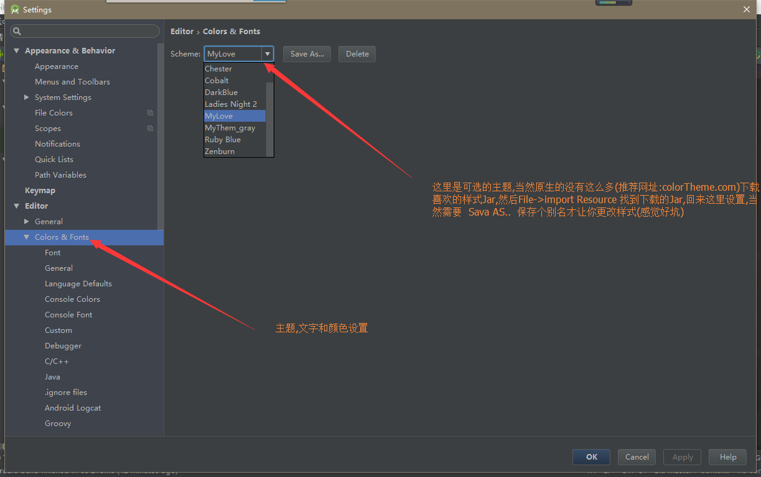Open .ignore files color settings
The width and height of the screenshot is (761, 477).
coord(66,393)
